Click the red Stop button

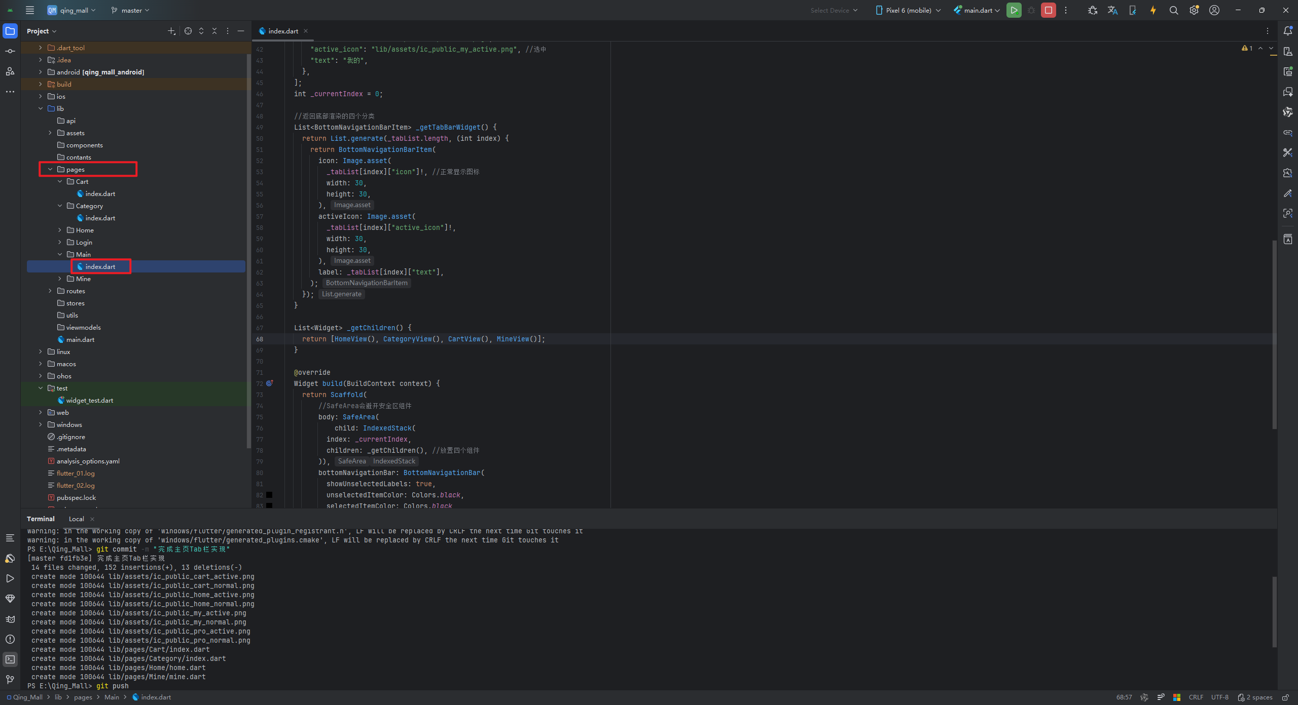[x=1048, y=10]
